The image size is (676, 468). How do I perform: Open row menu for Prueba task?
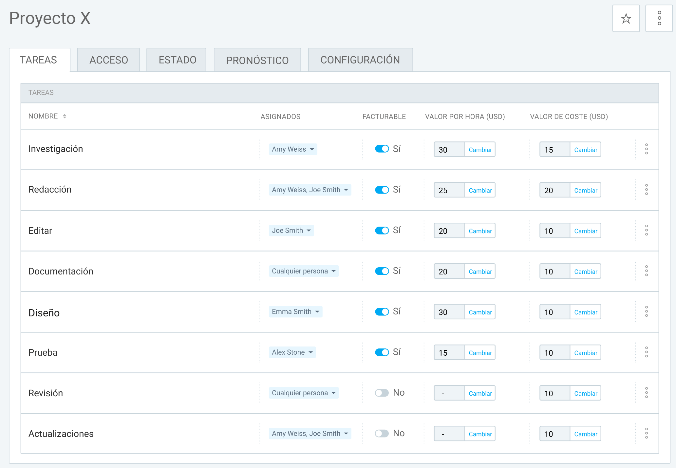tap(647, 352)
